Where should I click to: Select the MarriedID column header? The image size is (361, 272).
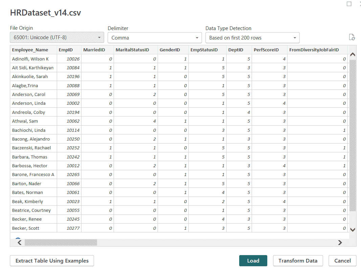pyautogui.click(x=97, y=50)
